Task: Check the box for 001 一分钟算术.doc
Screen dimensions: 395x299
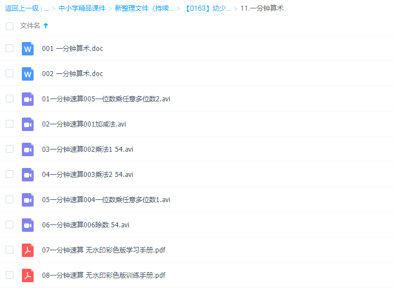Action: [x=10, y=48]
